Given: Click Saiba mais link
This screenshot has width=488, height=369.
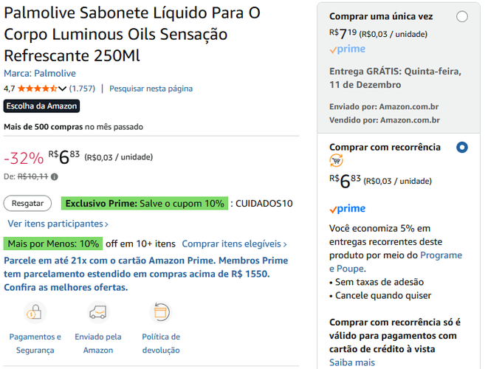Looking at the screenshot, I should point(352,362).
